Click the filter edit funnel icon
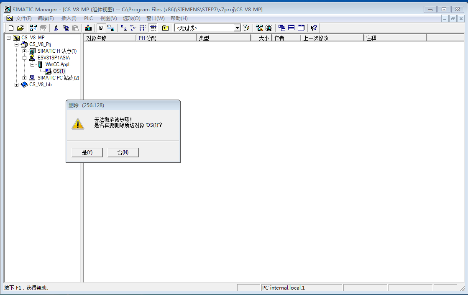 pyautogui.click(x=246, y=28)
